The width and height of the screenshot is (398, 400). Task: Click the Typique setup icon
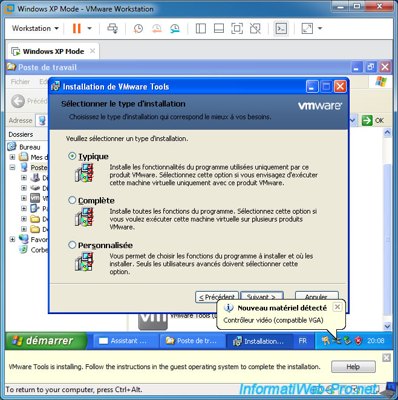(85, 172)
